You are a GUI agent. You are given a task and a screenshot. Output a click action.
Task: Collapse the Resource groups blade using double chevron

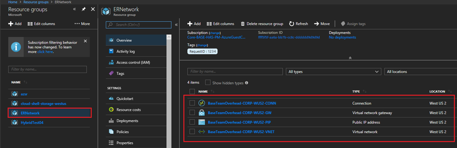point(75,9)
